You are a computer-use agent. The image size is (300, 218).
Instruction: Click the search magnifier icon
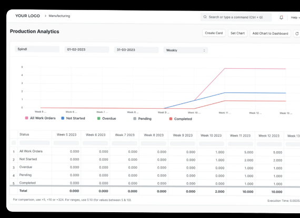(x=205, y=17)
